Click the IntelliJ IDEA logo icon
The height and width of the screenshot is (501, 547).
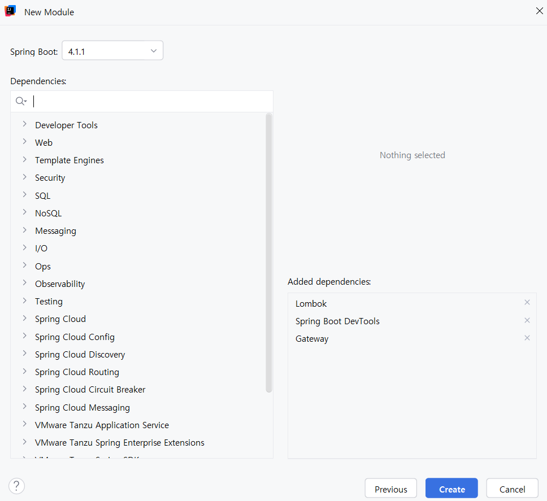pos(10,11)
